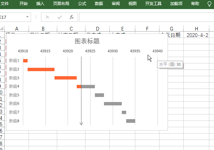Click category label 阶段2

14,69
